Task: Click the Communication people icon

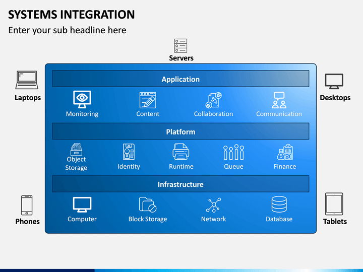Action: (x=279, y=100)
